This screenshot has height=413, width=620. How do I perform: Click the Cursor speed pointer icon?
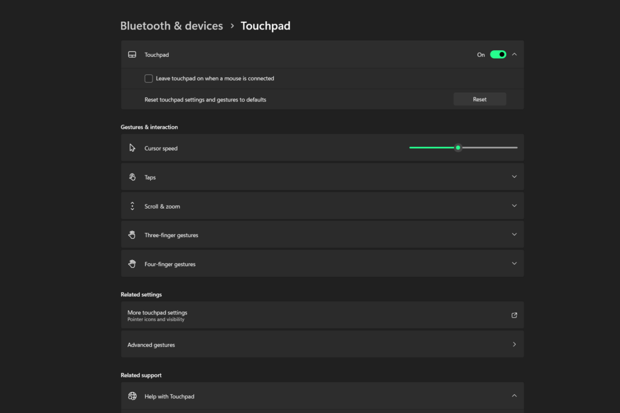coord(132,148)
